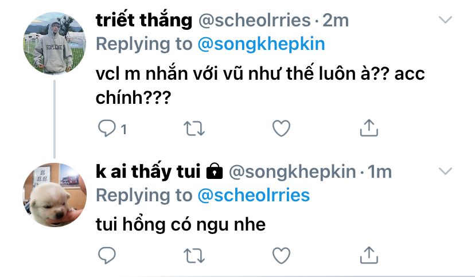
Task: Share triết thắng's tweet
Action: pyautogui.click(x=369, y=128)
